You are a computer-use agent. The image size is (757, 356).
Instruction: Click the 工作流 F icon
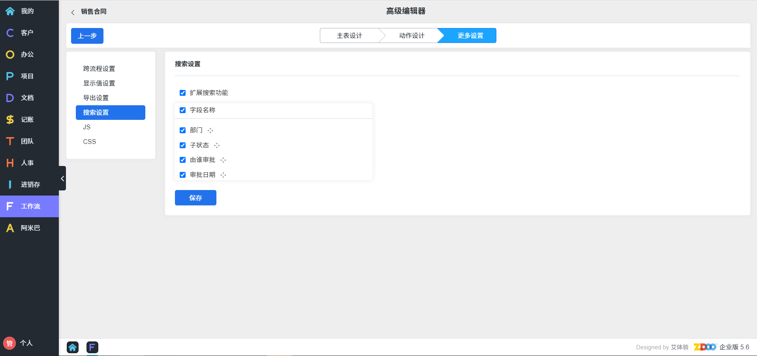(x=10, y=206)
